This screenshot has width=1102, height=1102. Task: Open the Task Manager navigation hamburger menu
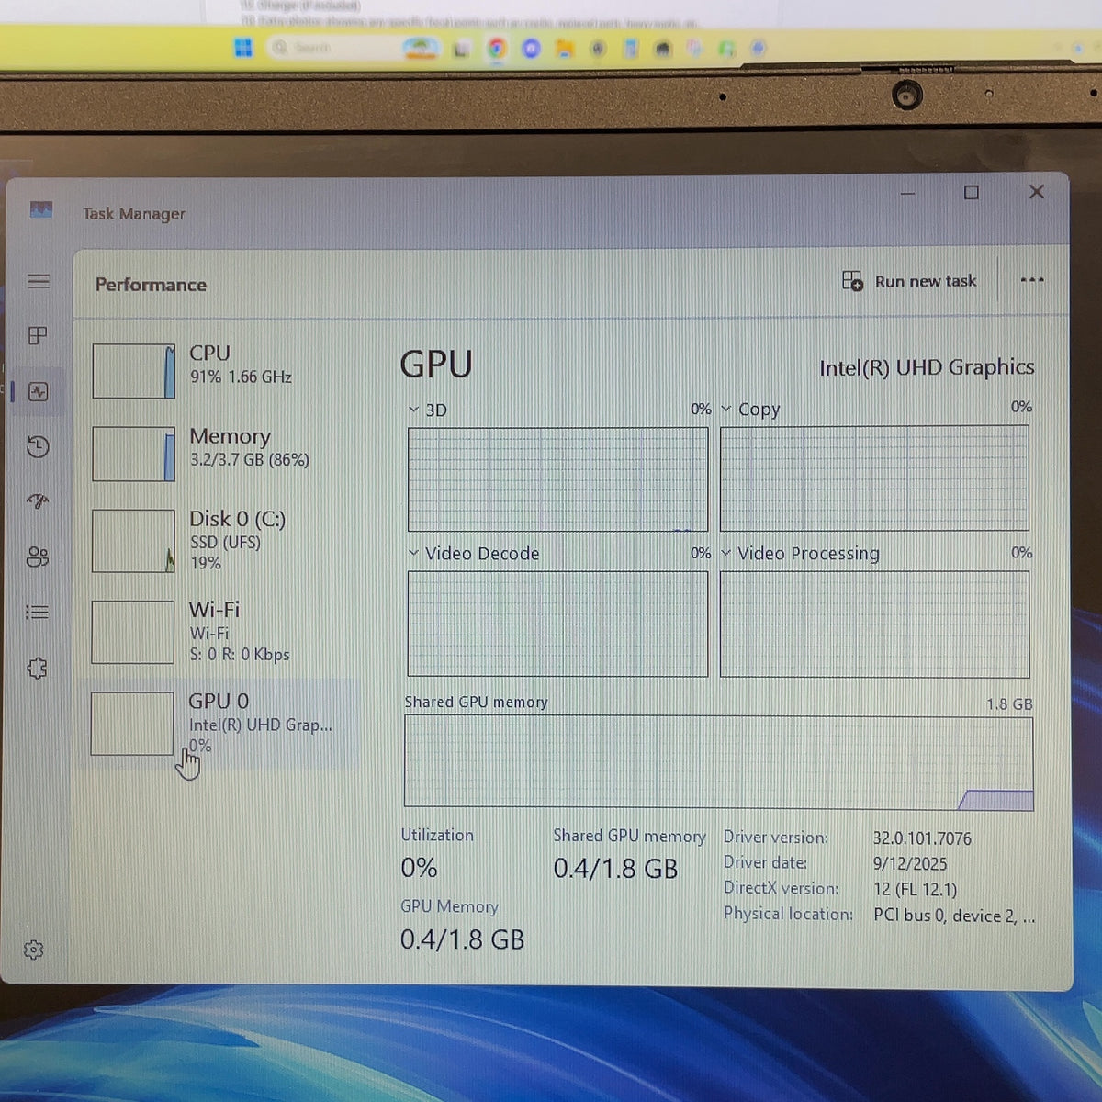point(39,281)
